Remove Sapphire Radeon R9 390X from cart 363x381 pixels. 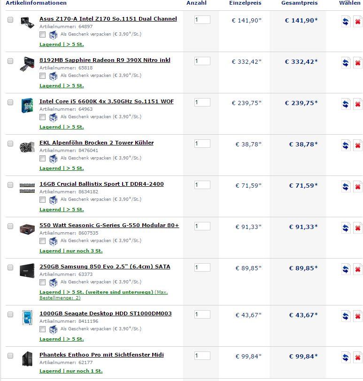(357, 63)
